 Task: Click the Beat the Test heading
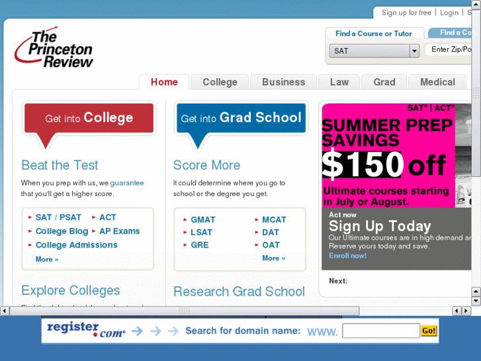click(x=60, y=165)
